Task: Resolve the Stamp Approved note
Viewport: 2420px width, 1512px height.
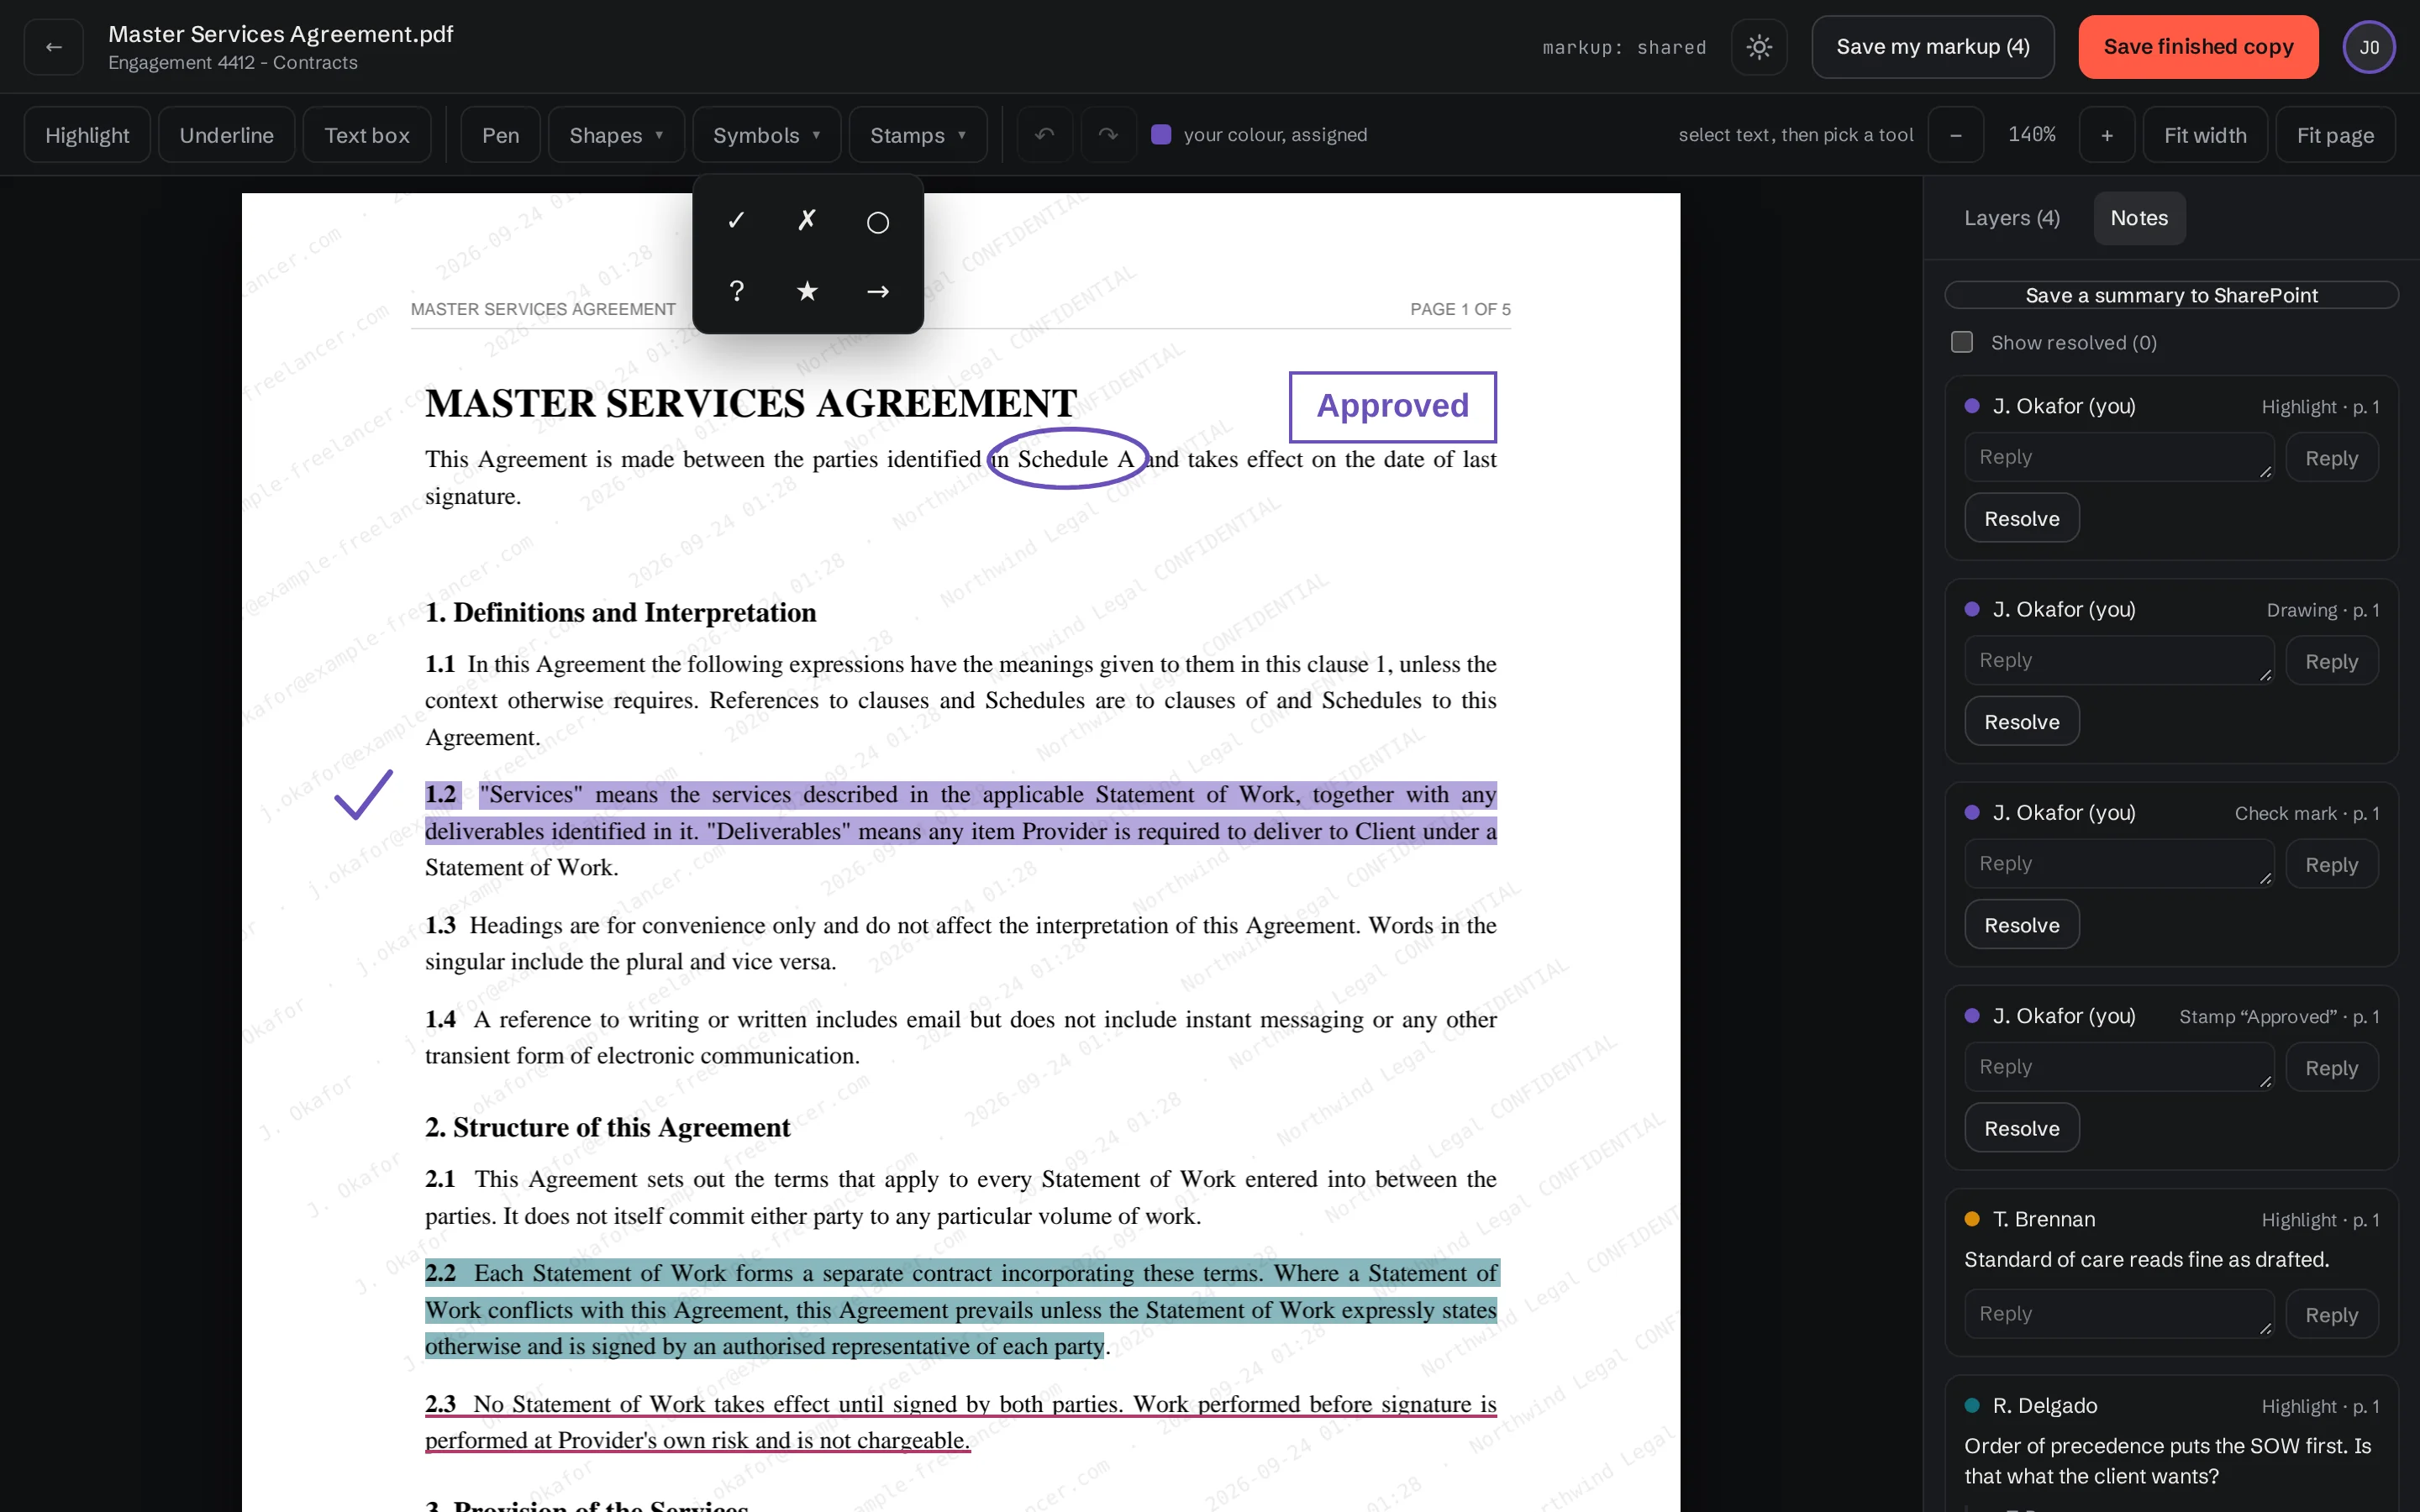Action: coord(2022,1128)
